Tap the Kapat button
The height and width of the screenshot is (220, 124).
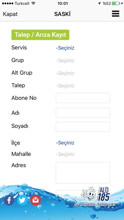click(10, 14)
